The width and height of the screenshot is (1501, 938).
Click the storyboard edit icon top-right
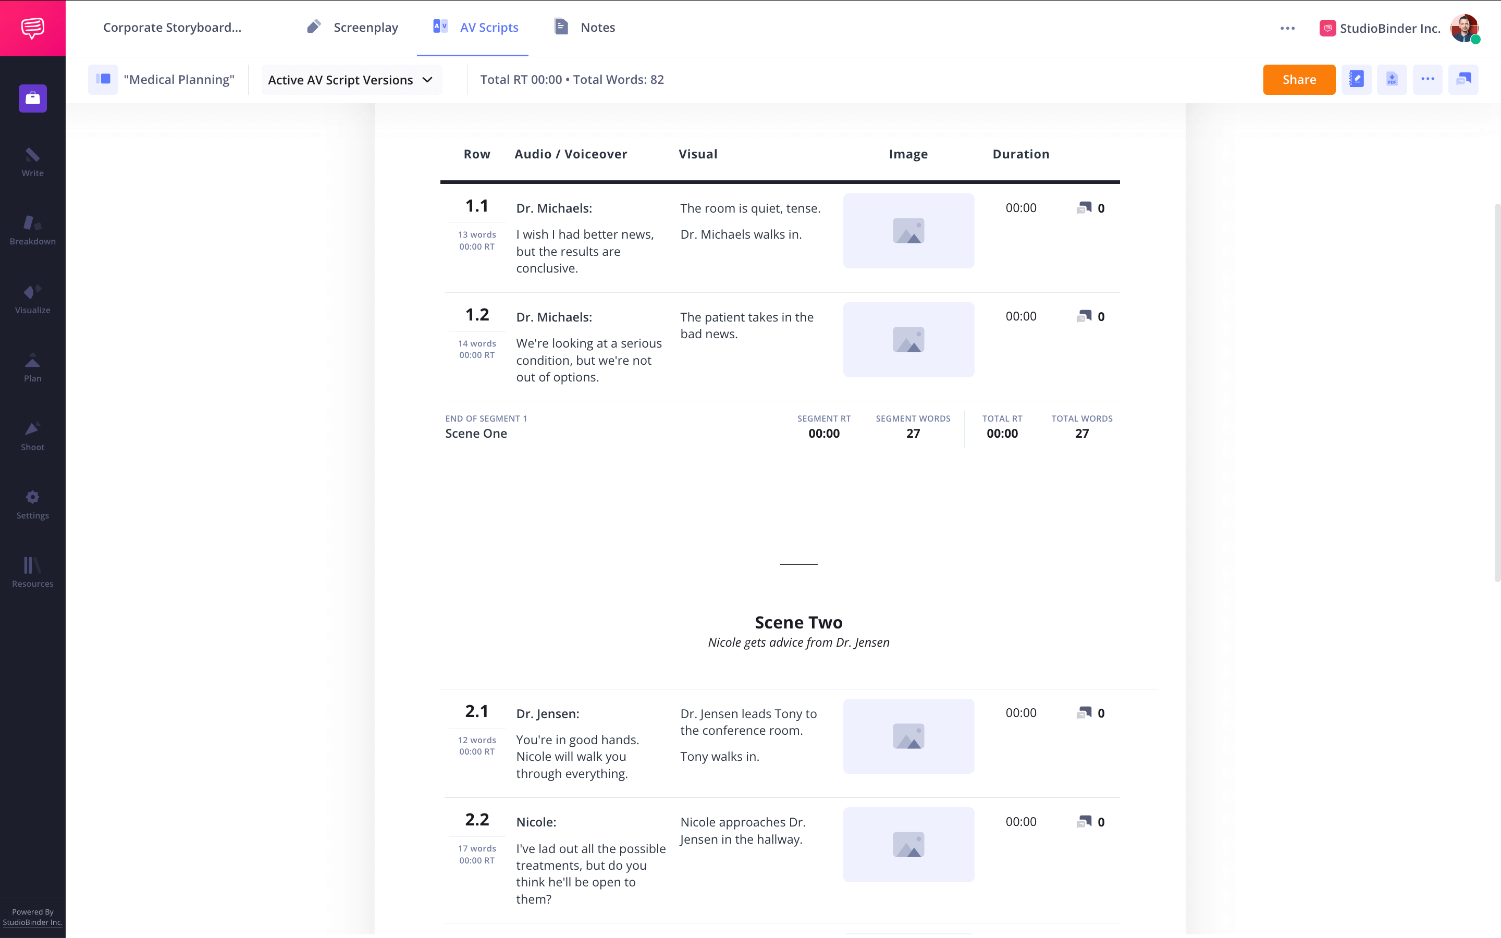1357,78
